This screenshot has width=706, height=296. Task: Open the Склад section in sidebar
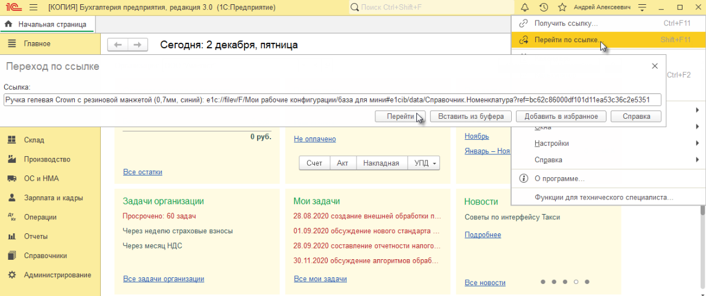pyautogui.click(x=34, y=140)
